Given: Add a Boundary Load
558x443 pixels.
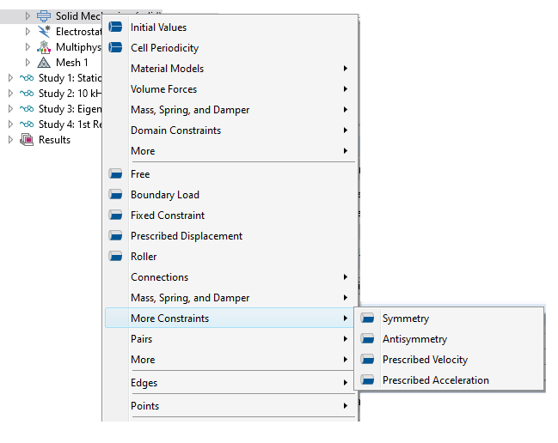Looking at the screenshot, I should 164,195.
